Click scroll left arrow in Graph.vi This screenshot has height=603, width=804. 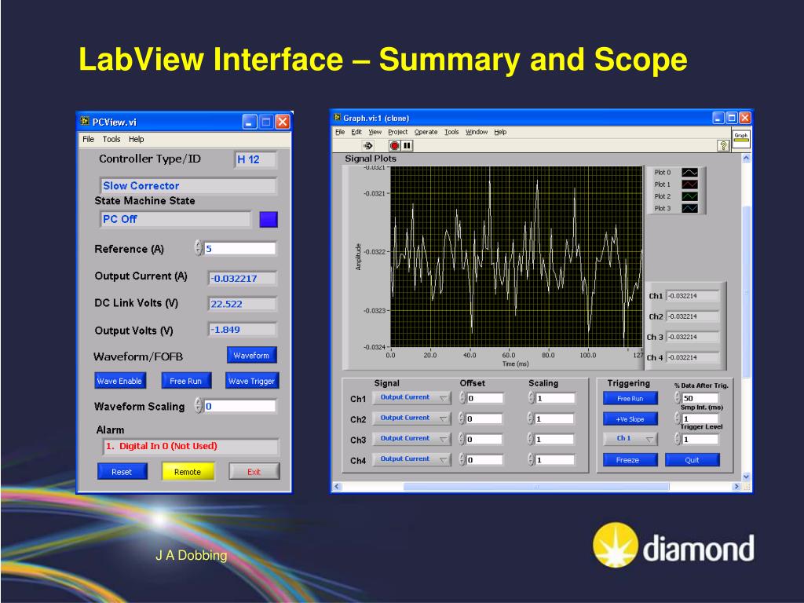(x=337, y=486)
